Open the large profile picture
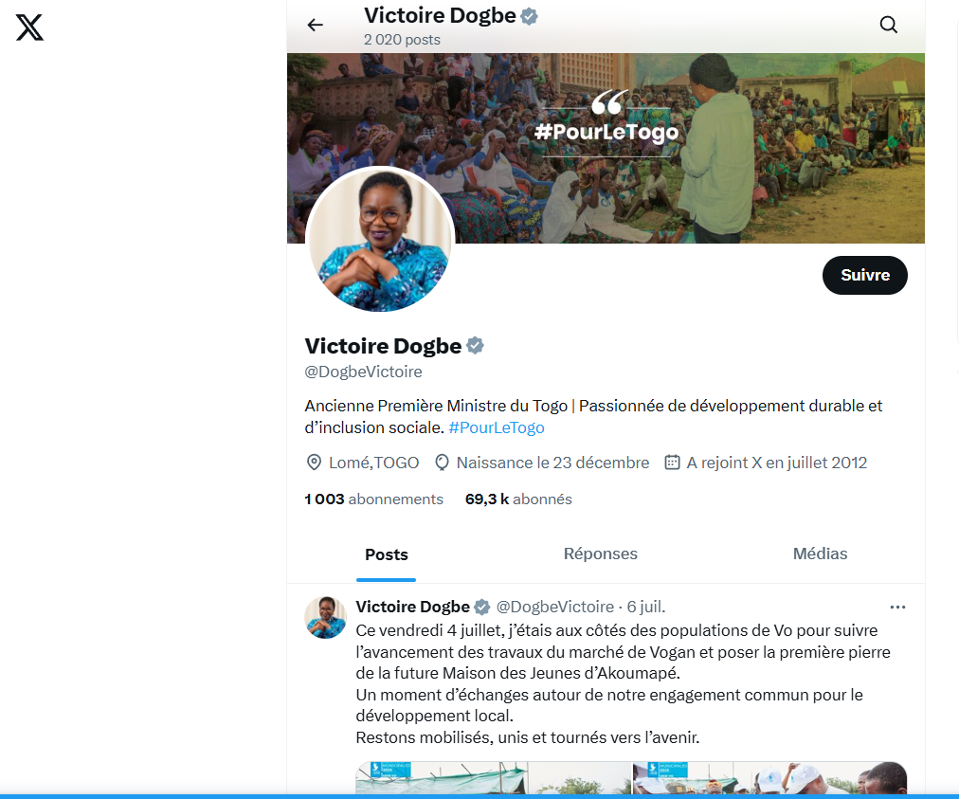Viewport: 959px width, 799px height. pos(380,240)
